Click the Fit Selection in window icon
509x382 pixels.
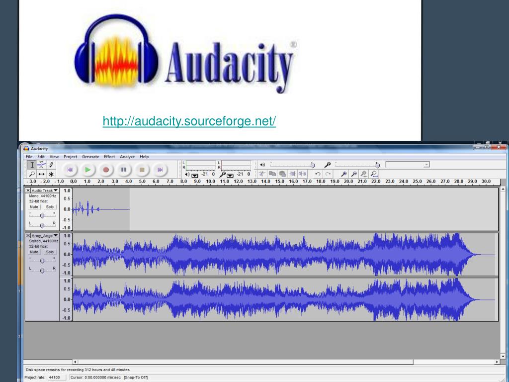tap(364, 174)
